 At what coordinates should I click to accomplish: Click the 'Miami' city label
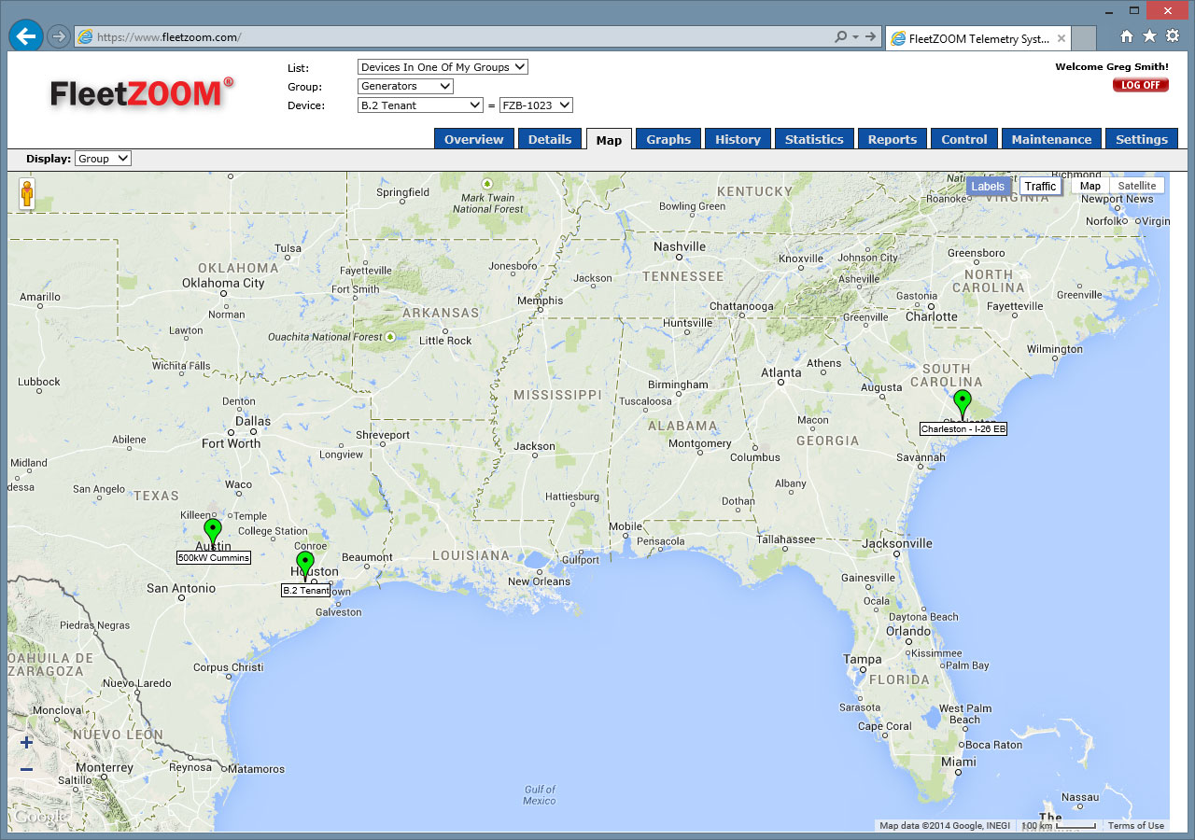click(x=959, y=763)
